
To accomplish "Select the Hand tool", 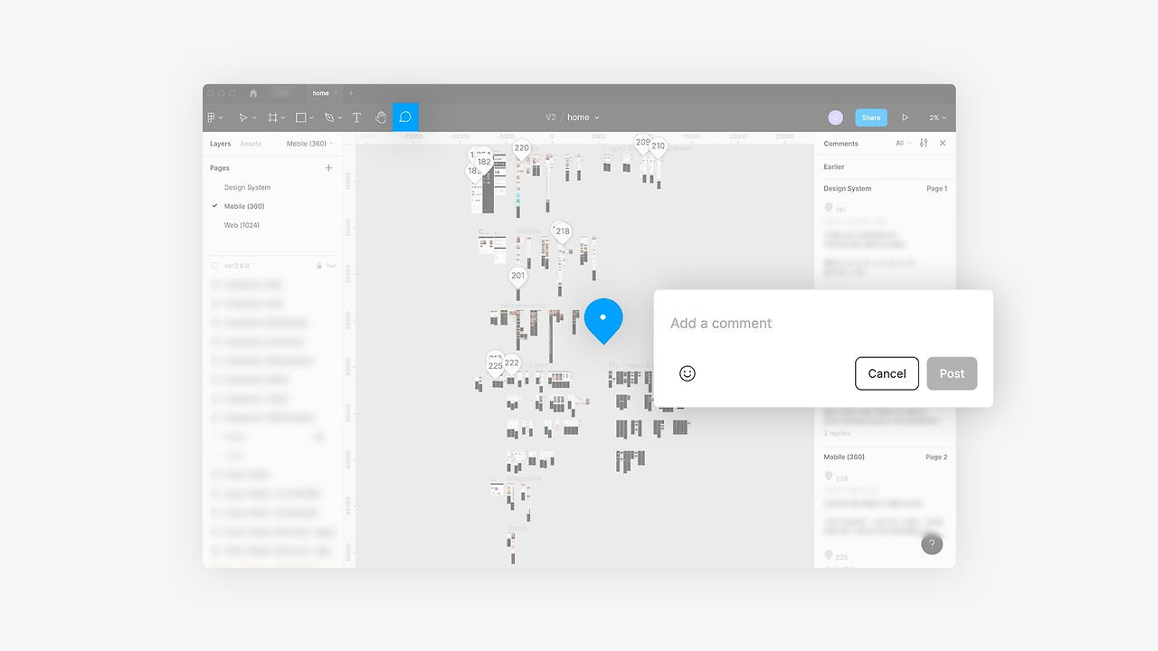I will tap(381, 118).
